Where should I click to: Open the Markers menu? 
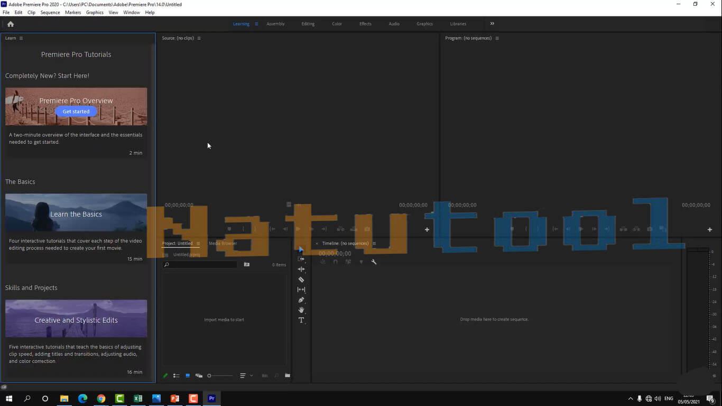(x=73, y=12)
